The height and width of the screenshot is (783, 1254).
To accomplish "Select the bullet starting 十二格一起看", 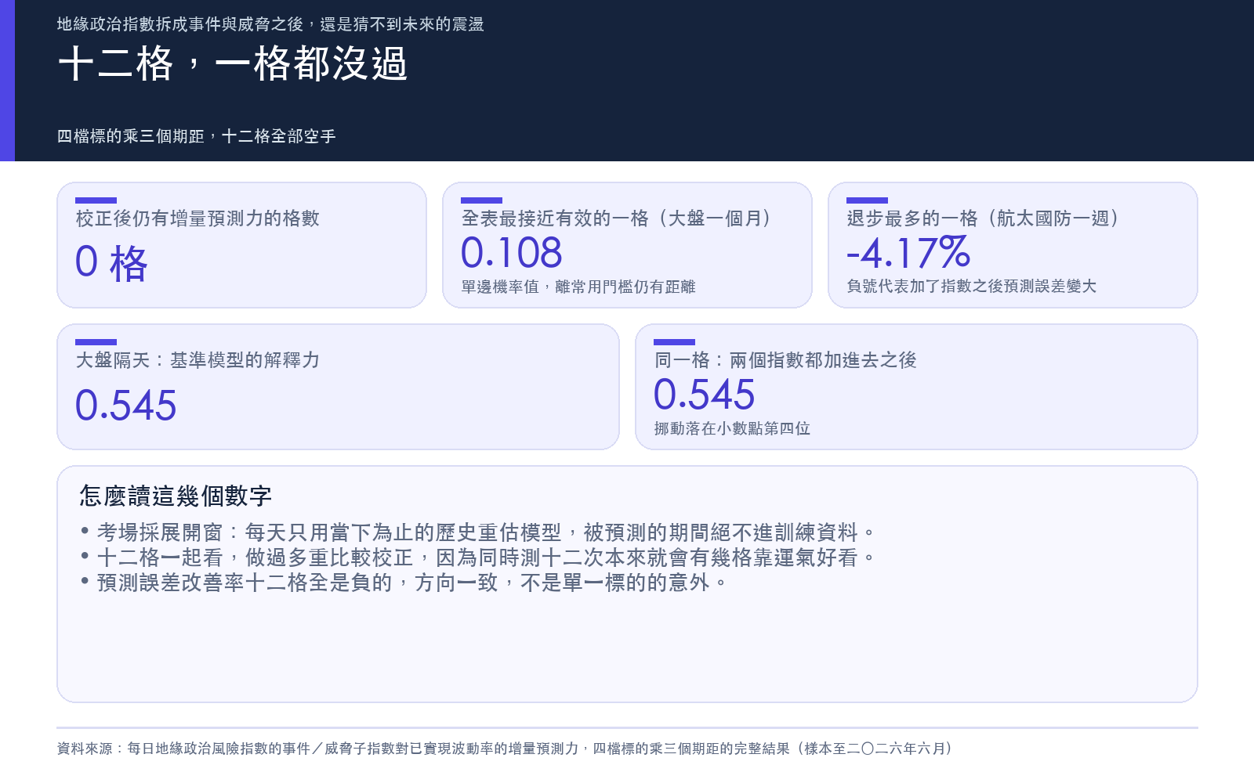I will coord(478,557).
